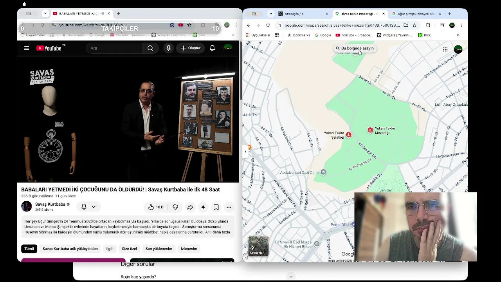Expand the Maps side panel arrow

(245, 152)
